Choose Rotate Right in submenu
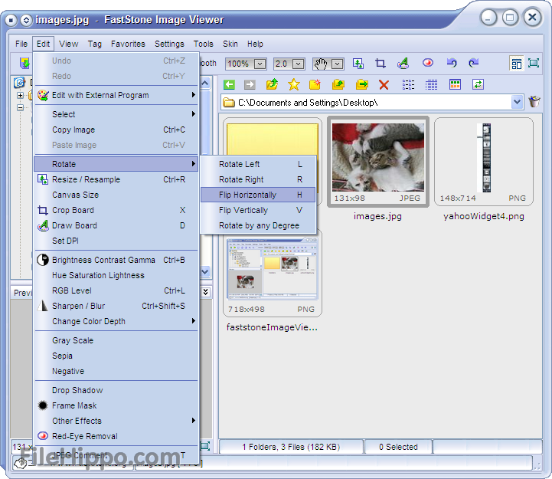This screenshot has height=479, width=552. (x=258, y=179)
